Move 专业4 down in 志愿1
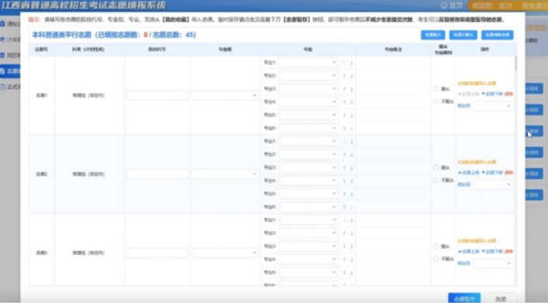The height and width of the screenshot is (303, 548). pos(352,102)
